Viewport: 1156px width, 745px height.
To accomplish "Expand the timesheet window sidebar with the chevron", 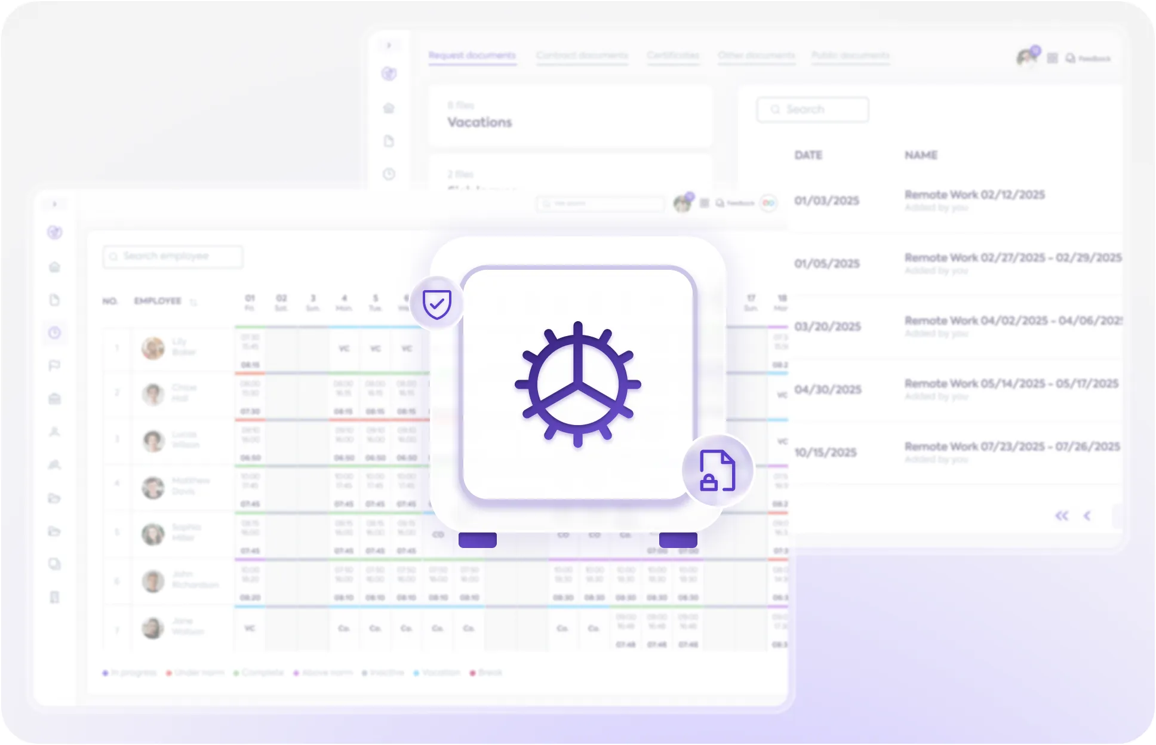I will click(54, 204).
